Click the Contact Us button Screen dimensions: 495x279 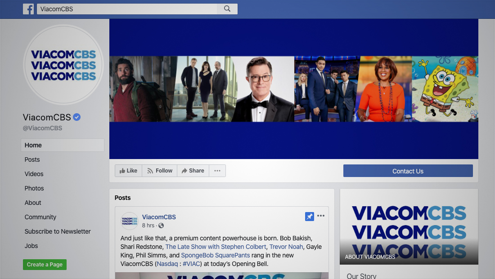point(408,171)
